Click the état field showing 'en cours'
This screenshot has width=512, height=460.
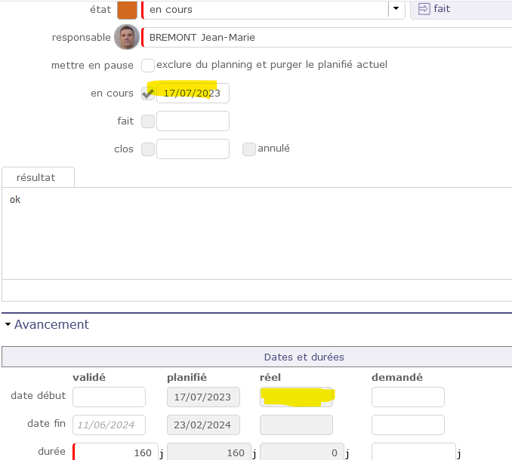[x=273, y=10]
